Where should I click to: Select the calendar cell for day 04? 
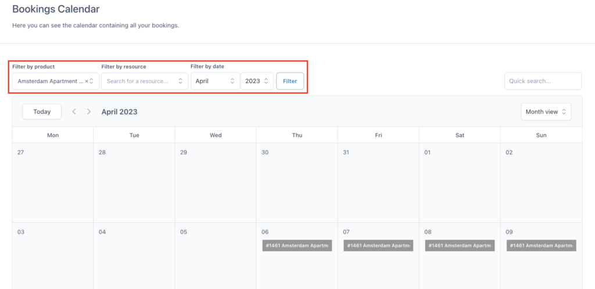click(x=134, y=256)
